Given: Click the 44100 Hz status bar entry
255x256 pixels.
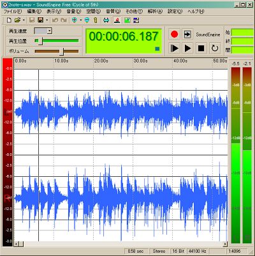Looking at the screenshot, I should click(198, 251).
